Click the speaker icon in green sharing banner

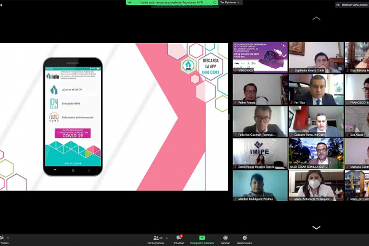130,2
